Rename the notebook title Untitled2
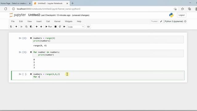Screen dimensions: 197x111 tap(34, 15)
